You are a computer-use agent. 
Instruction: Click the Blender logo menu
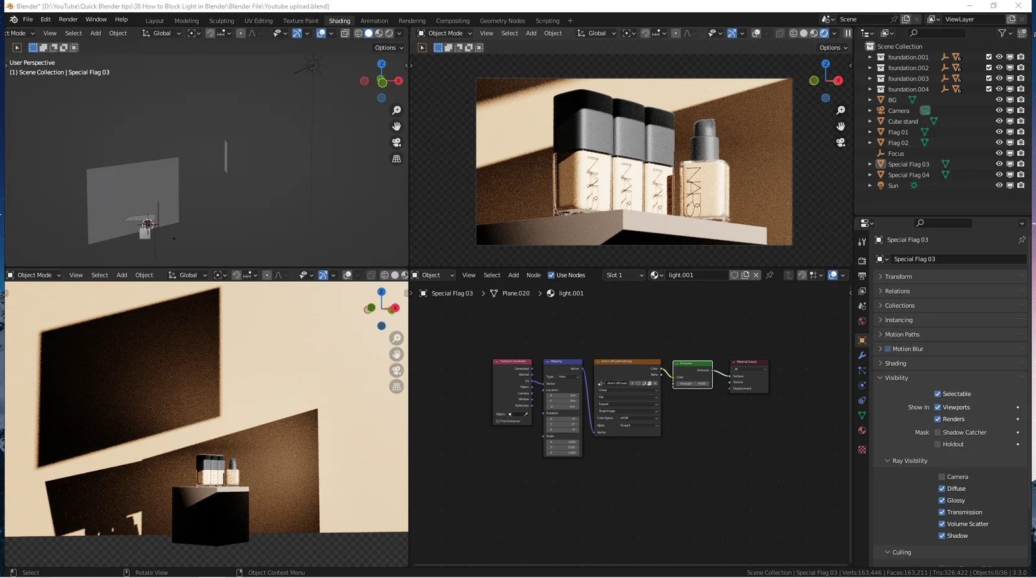point(13,19)
